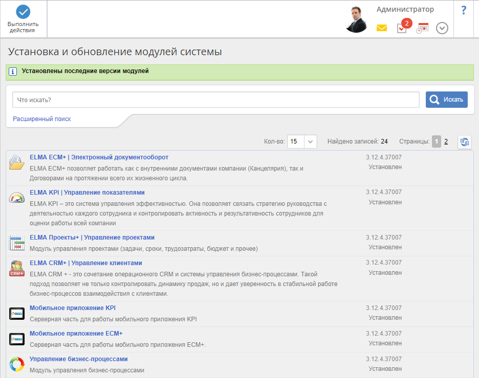Click the blue checkmark execute actions icon
Viewport: 479px width, 378px height.
point(23,12)
